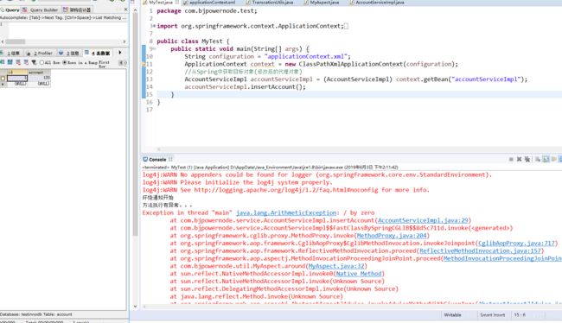
Task: Click the filter funnel icon in result toolbar
Action: [34, 62]
